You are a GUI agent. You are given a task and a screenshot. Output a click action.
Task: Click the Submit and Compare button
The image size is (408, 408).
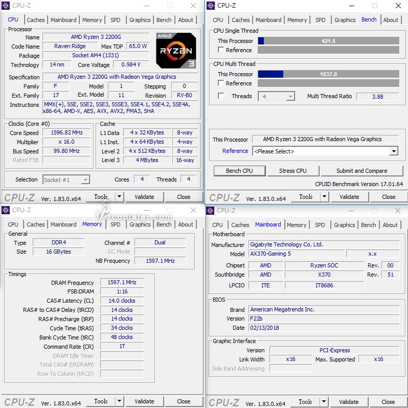pos(361,171)
